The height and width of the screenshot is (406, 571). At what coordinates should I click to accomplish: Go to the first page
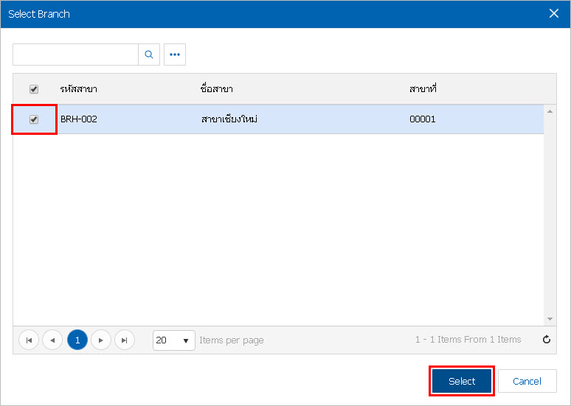pos(29,340)
